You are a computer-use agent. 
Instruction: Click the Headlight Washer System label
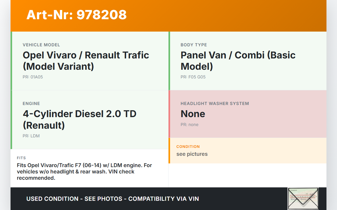215,104
